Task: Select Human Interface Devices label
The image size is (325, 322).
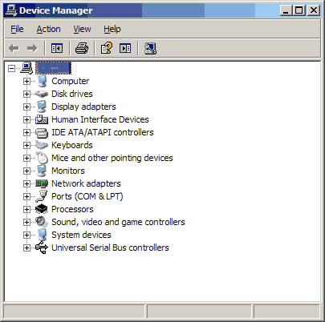Action: tap(100, 119)
